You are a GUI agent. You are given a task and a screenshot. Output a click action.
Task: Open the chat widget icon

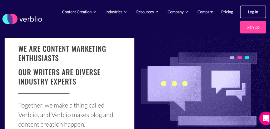click(x=265, y=118)
